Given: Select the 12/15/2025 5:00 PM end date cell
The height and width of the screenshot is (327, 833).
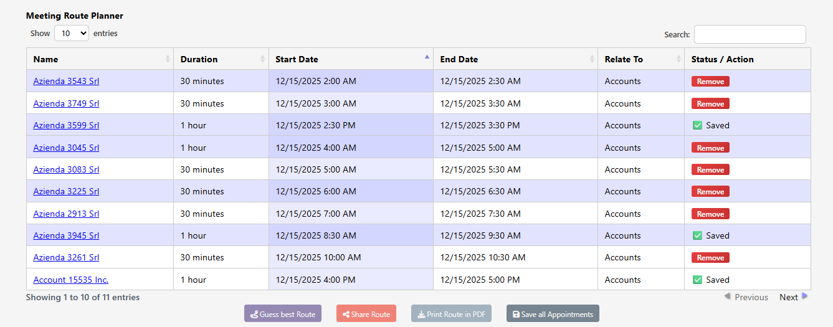Looking at the screenshot, I should pyautogui.click(x=515, y=280).
